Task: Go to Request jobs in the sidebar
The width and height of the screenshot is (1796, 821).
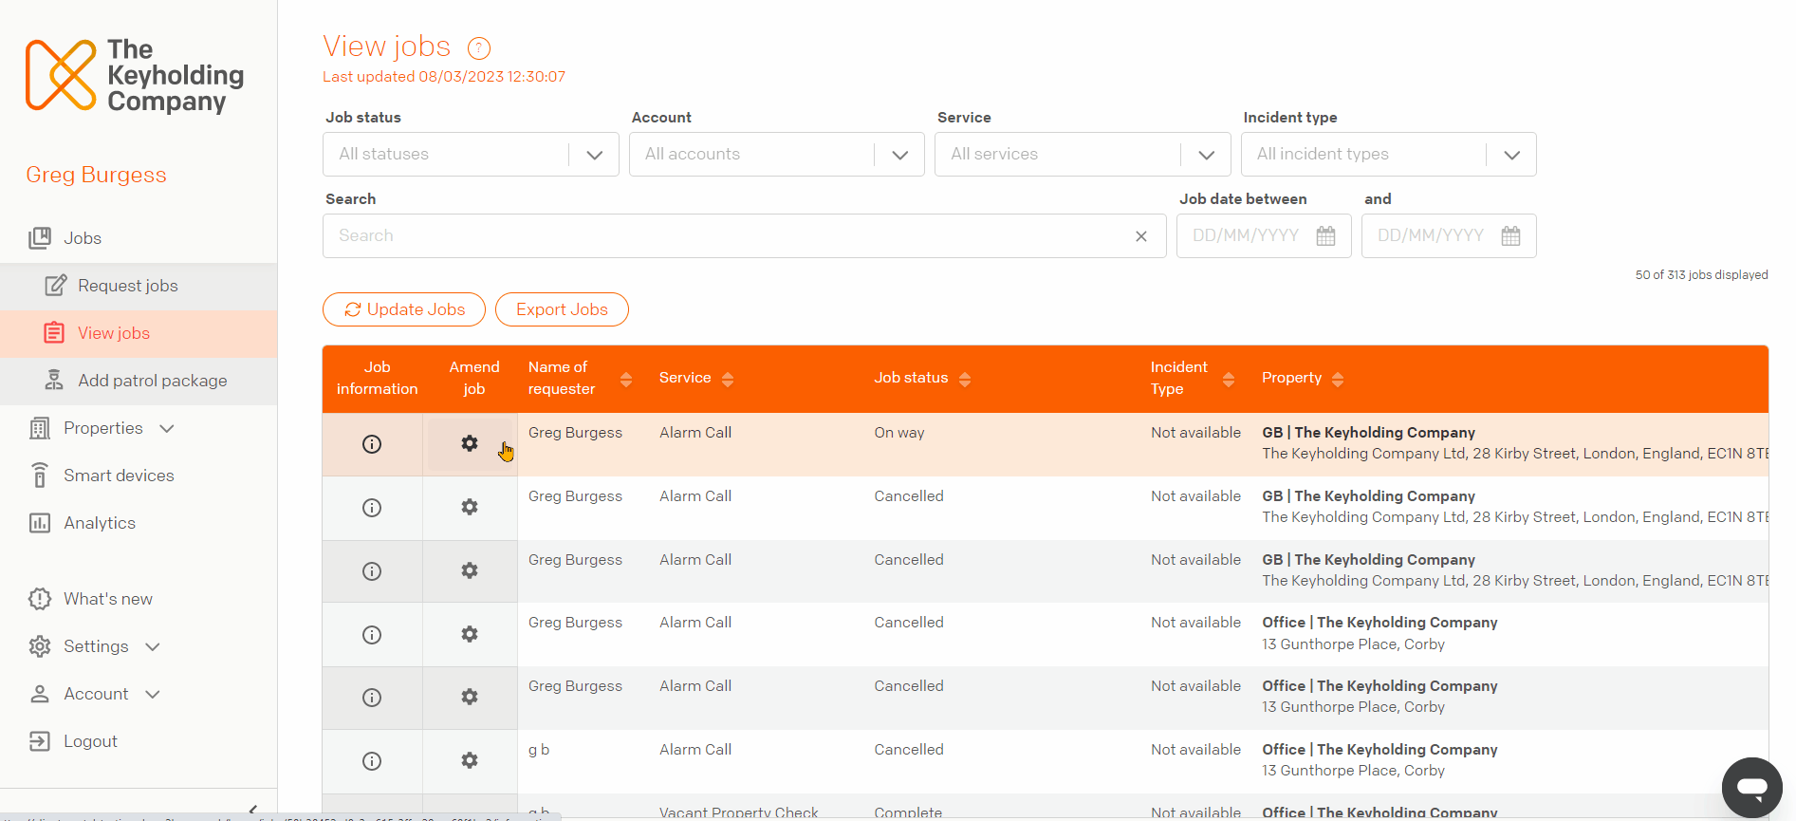Action: click(x=128, y=286)
